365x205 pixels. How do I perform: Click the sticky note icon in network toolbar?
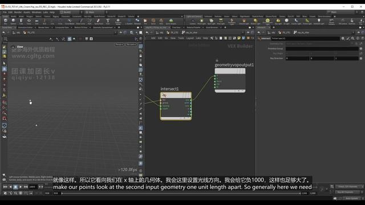[239, 38]
